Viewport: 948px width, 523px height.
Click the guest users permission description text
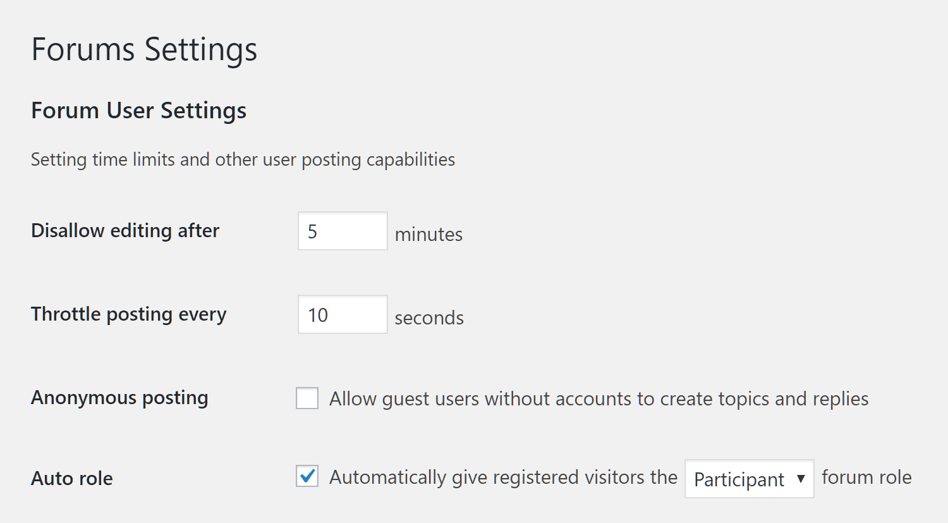(599, 398)
